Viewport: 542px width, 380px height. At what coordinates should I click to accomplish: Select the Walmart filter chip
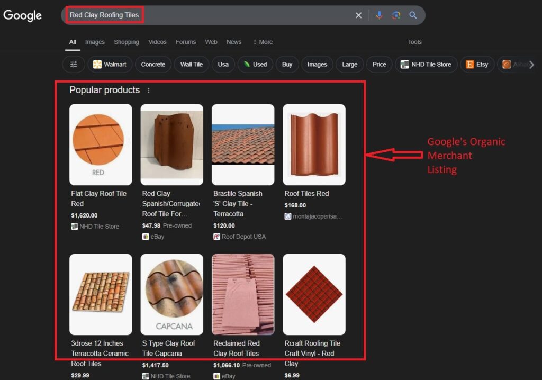110,65
